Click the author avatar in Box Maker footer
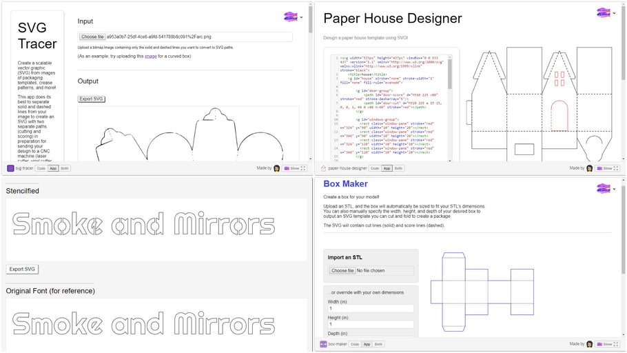The width and height of the screenshot is (627, 353). coord(590,344)
